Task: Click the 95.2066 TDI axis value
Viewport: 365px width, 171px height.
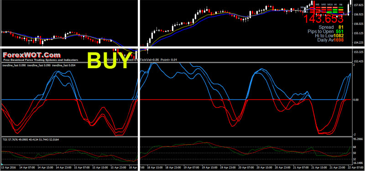Action: (359, 139)
